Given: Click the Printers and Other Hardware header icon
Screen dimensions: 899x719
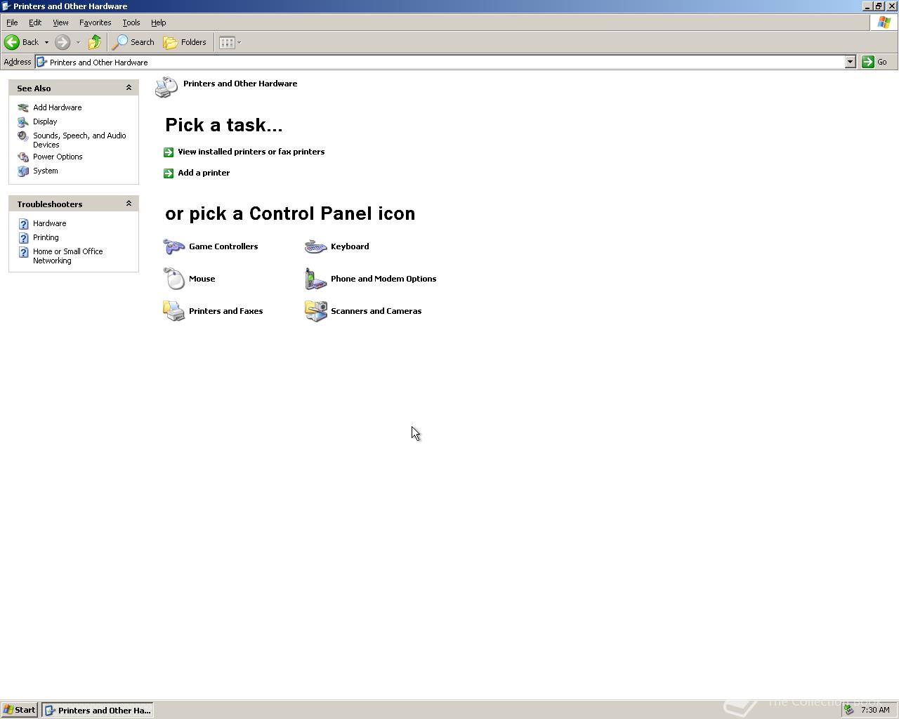Looking at the screenshot, I should pyautogui.click(x=166, y=88).
